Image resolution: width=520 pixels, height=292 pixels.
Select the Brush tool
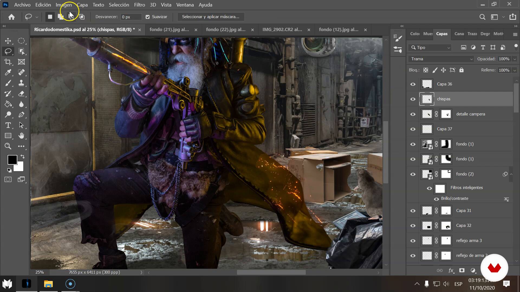click(8, 83)
